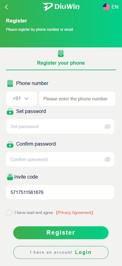
Task: Click the green Register button
Action: (x=61, y=233)
